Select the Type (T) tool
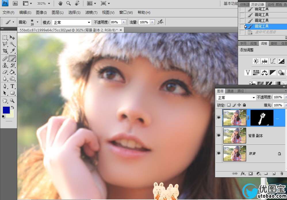This screenshot has height=200, width=287. 12,86
